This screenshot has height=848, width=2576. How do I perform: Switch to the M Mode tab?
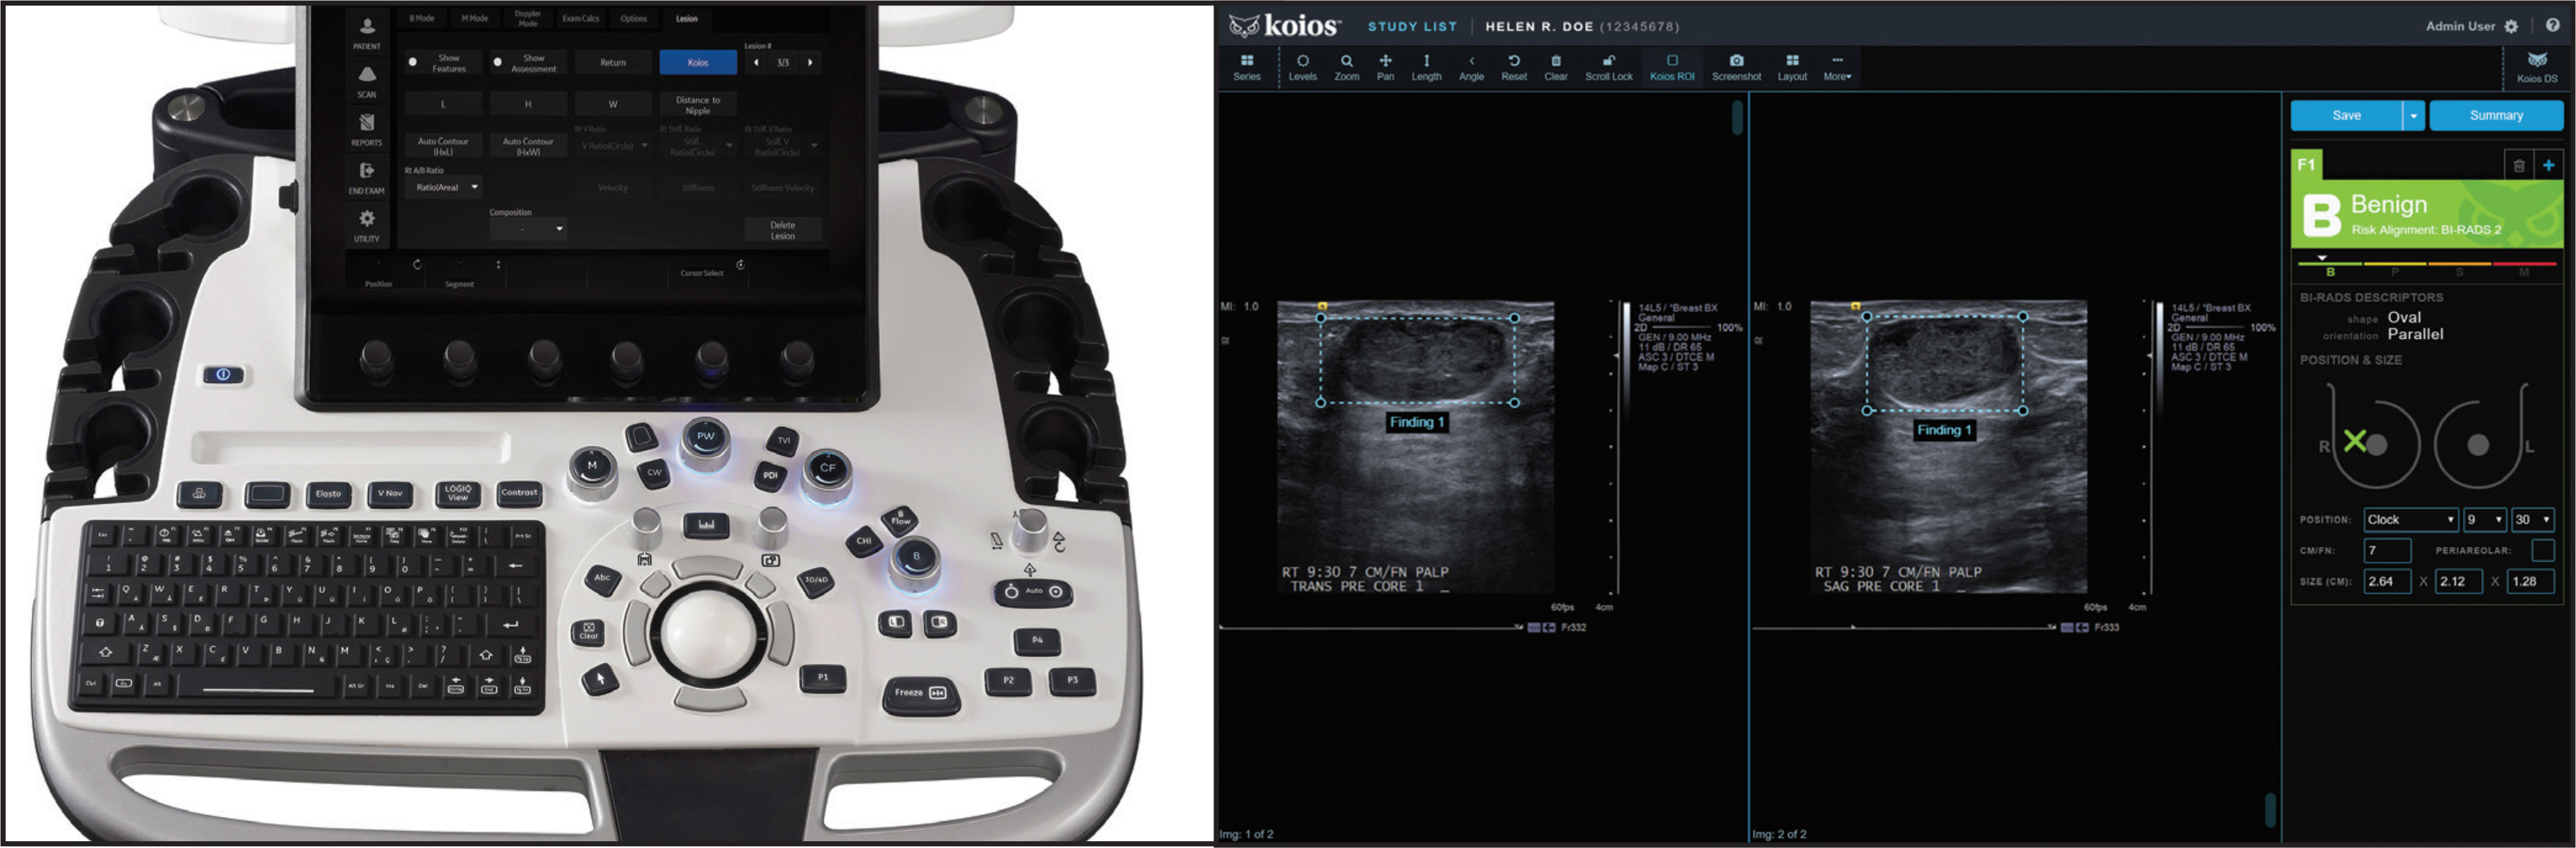475,19
